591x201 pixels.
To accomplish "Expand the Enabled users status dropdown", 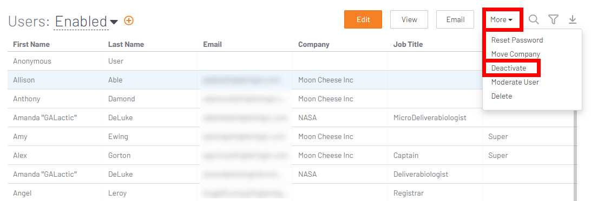I will click(x=86, y=22).
